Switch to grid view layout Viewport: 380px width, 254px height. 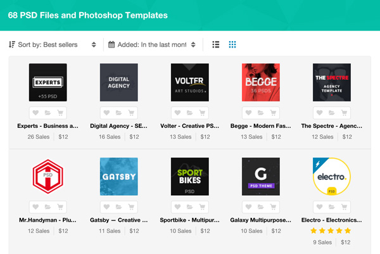point(232,45)
